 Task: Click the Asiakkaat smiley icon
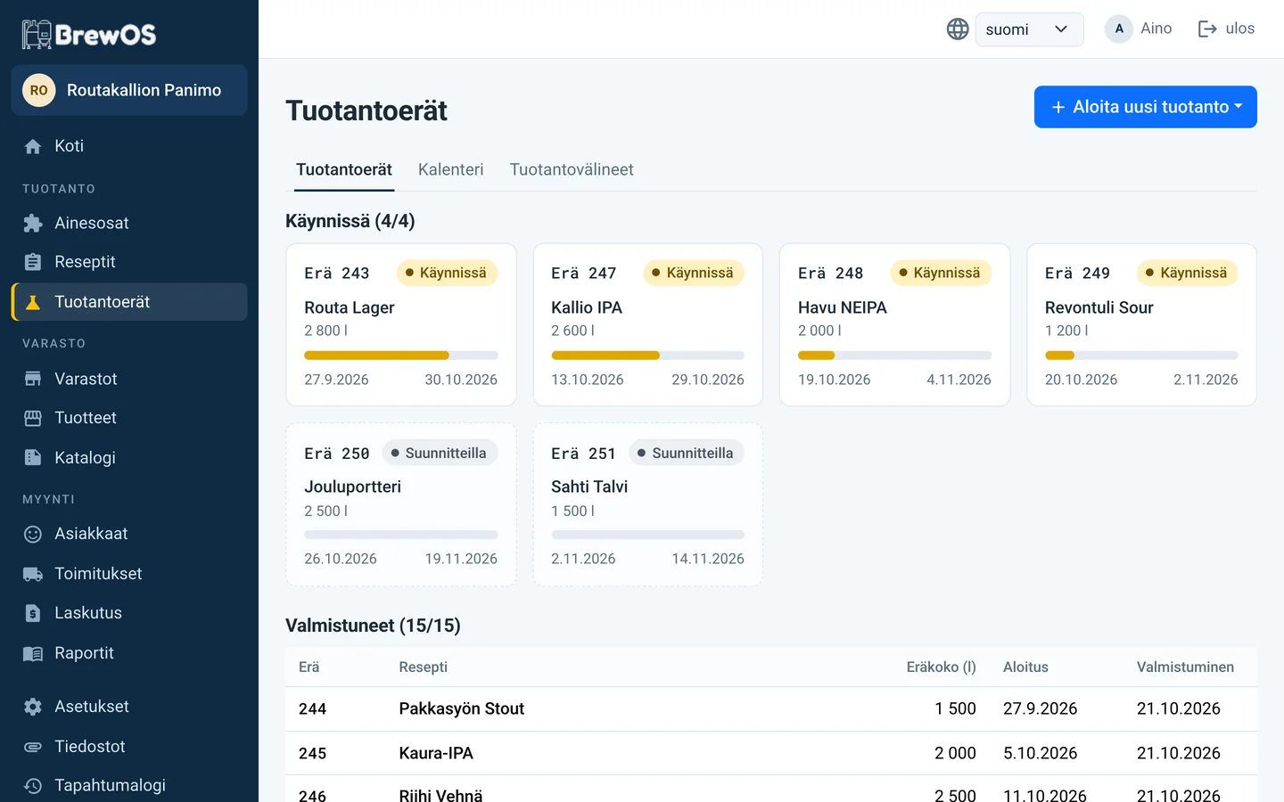point(33,534)
